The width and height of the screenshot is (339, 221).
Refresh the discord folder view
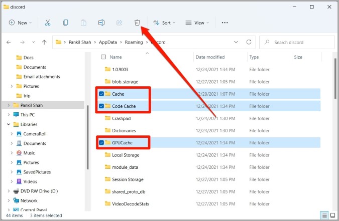[249, 42]
